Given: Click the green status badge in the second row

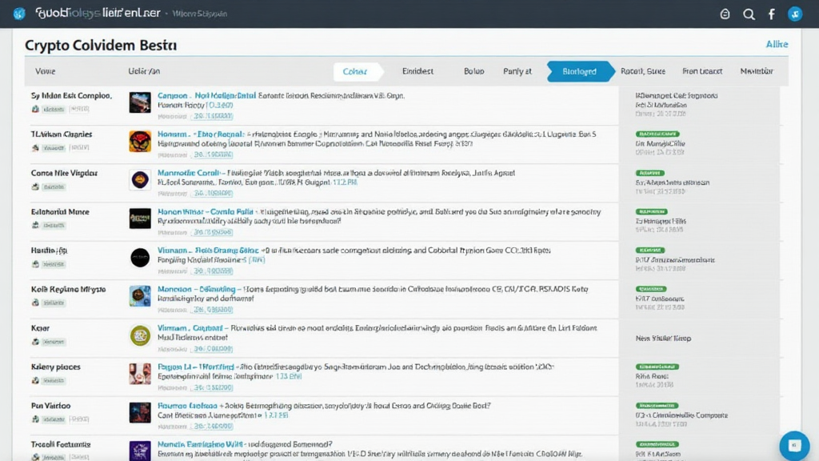Looking at the screenshot, I should click(657, 134).
